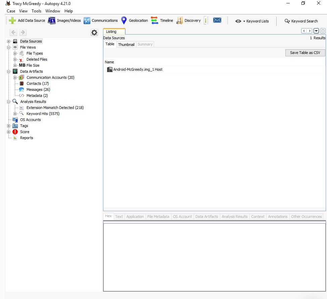
Task: Click the envelope email icon in toolbar
Action: tap(217, 20)
